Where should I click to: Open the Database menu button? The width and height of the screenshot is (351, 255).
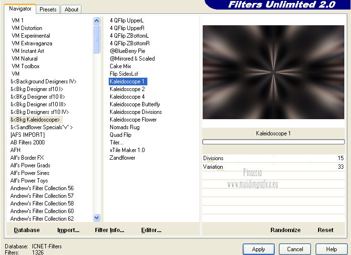pos(27,230)
